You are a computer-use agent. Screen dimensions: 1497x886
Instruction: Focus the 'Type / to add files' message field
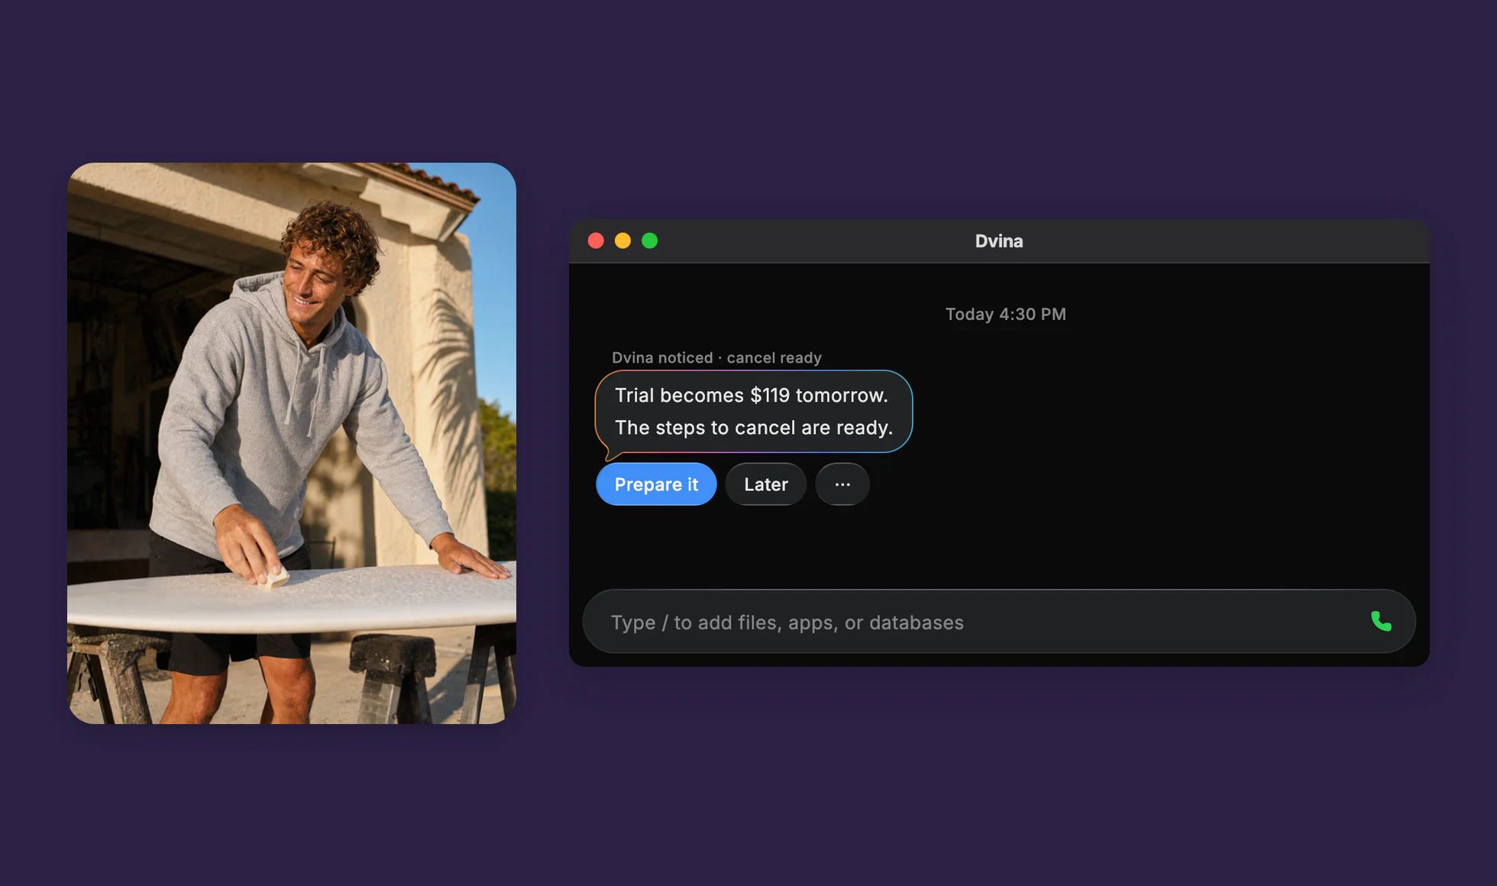pyautogui.click(x=998, y=622)
